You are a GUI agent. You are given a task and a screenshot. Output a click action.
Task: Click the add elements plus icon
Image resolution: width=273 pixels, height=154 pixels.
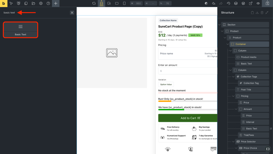[55, 3]
